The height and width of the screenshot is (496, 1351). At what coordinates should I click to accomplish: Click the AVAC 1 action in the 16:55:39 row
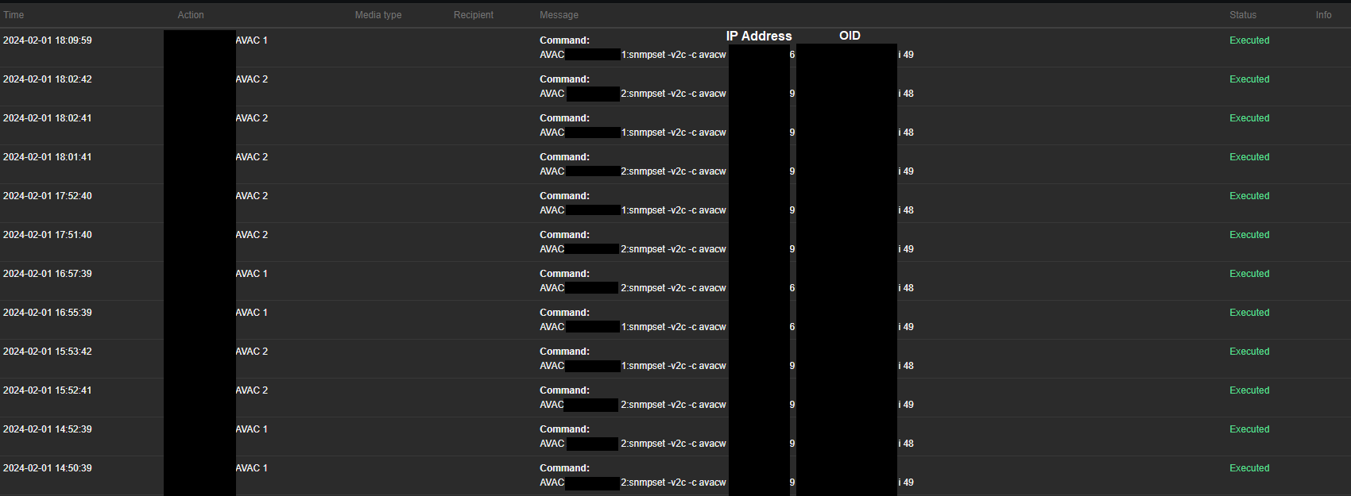point(252,313)
